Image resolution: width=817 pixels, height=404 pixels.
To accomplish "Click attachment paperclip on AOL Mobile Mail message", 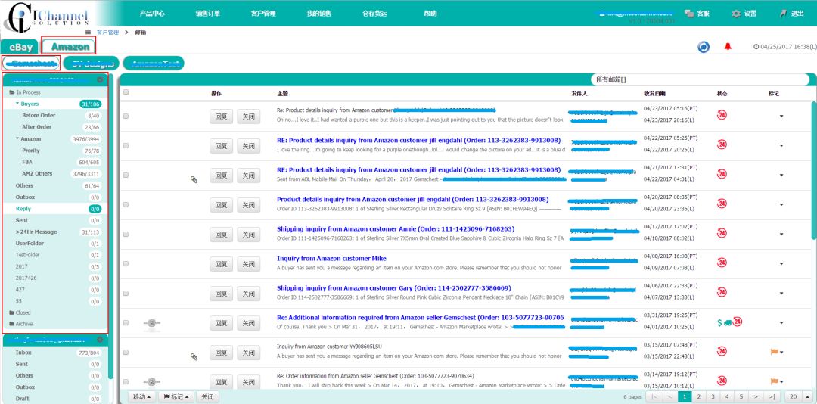I will click(x=194, y=180).
